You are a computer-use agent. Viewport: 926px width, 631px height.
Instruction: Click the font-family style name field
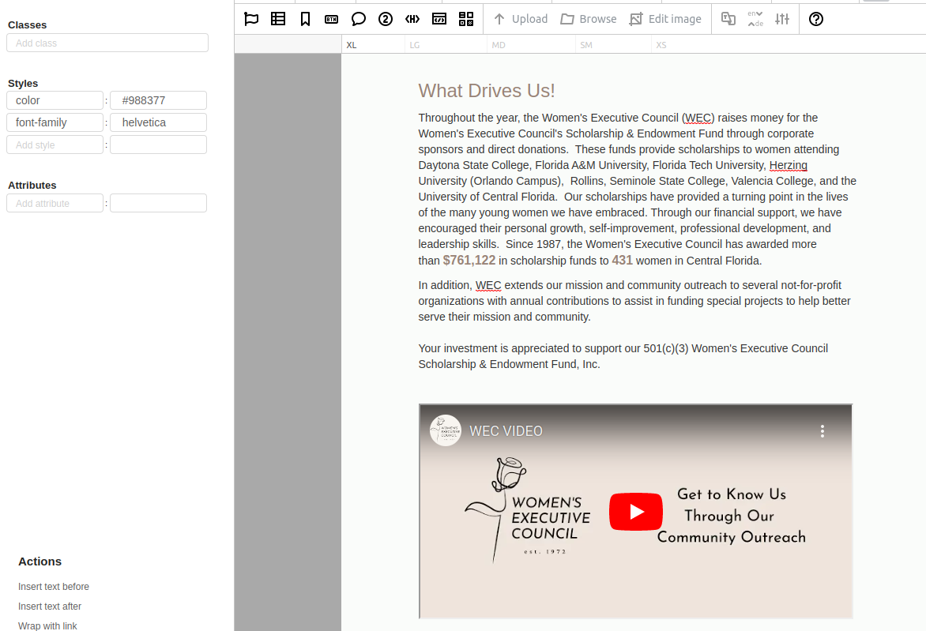55,122
